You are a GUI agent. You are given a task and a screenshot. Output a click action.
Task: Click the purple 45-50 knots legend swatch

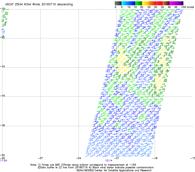(x=180, y=3)
